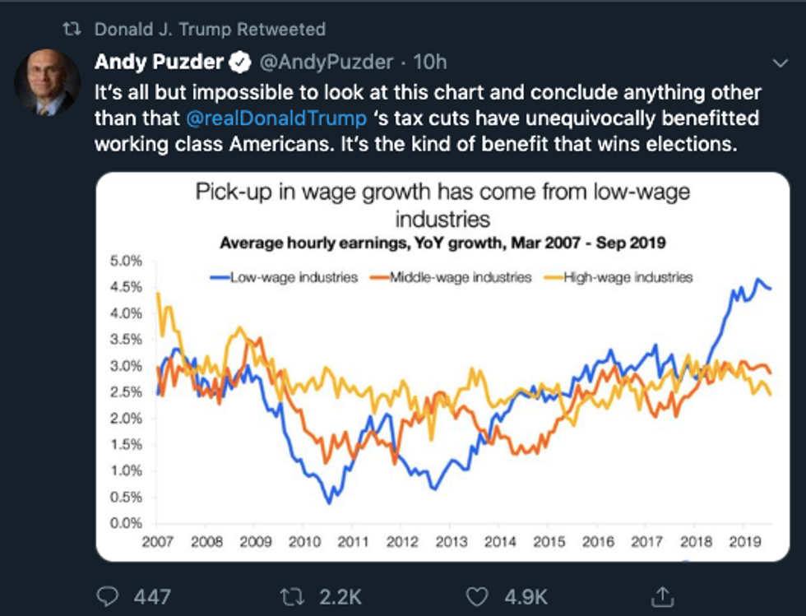Click the Andy Puzder display name
This screenshot has height=616, width=806.
coord(160,61)
